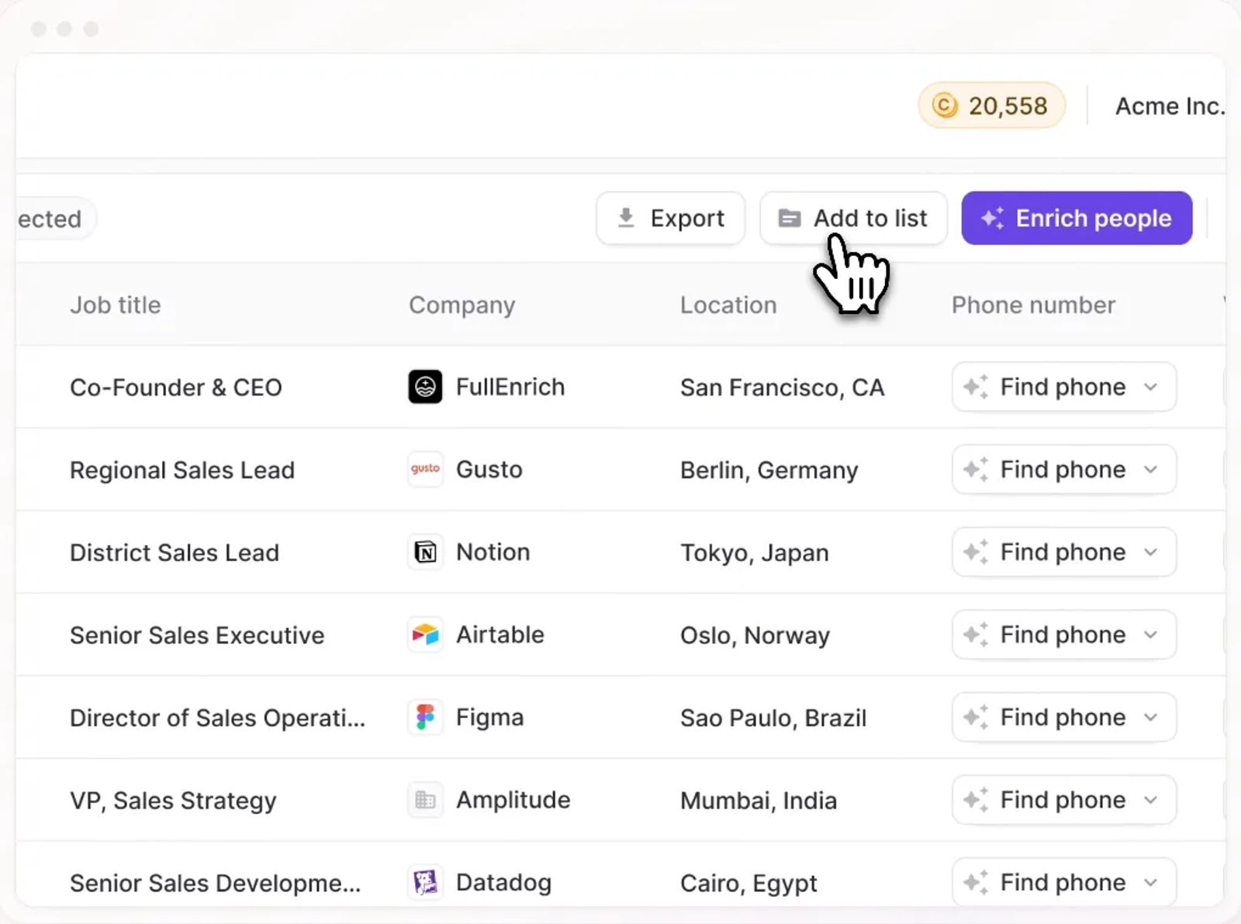The width and height of the screenshot is (1241, 924).
Task: Click the Tokyo, Japan location
Action: pyautogui.click(x=755, y=553)
